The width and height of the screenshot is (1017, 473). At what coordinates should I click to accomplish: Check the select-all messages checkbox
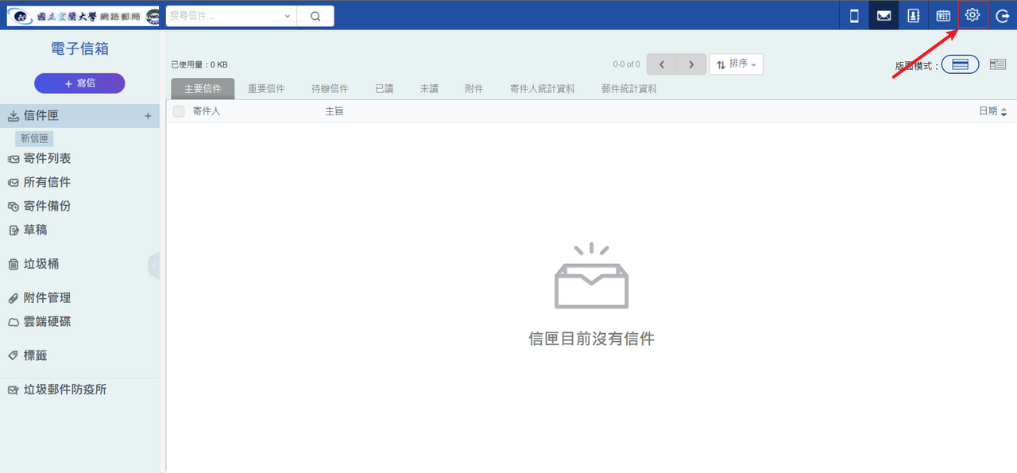point(179,111)
